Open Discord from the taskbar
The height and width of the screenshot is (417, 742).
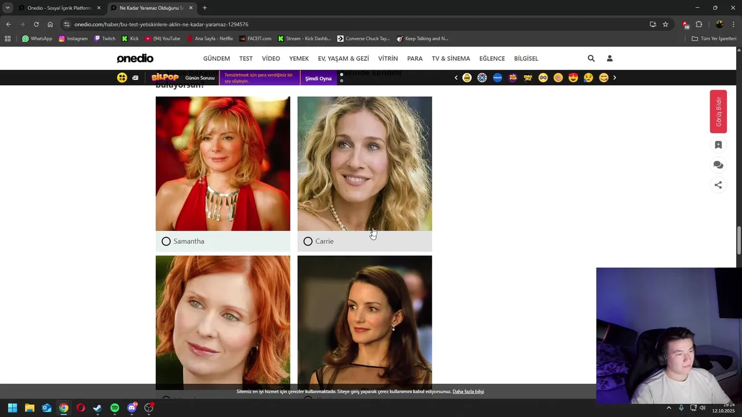point(132,408)
